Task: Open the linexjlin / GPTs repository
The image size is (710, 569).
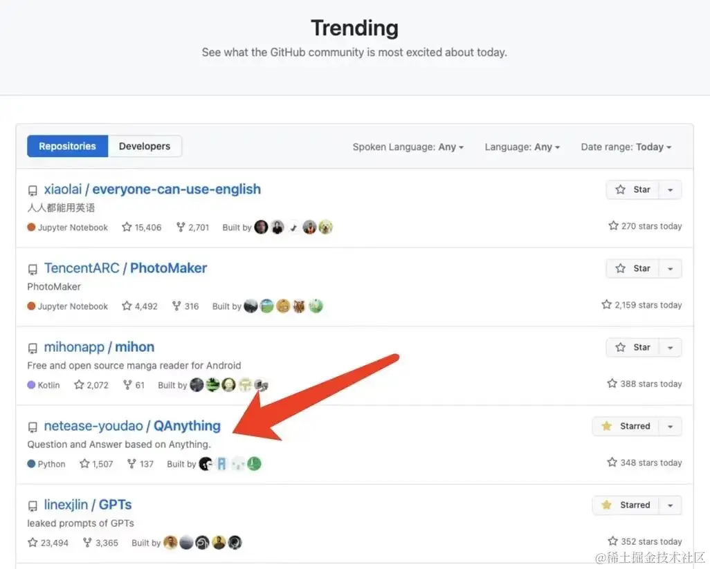Action: (x=88, y=505)
